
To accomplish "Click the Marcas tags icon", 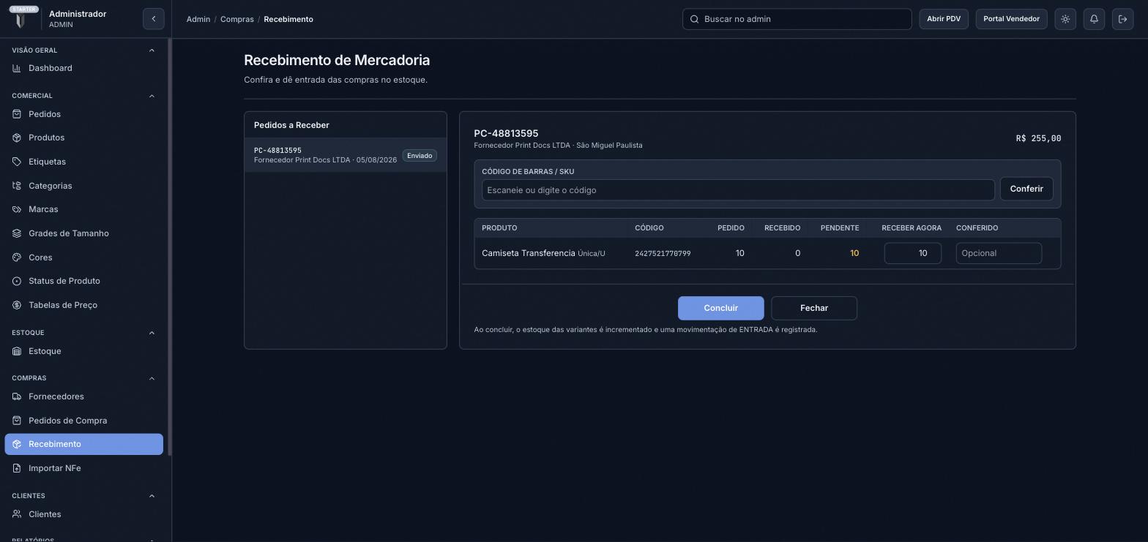I will (x=17, y=209).
